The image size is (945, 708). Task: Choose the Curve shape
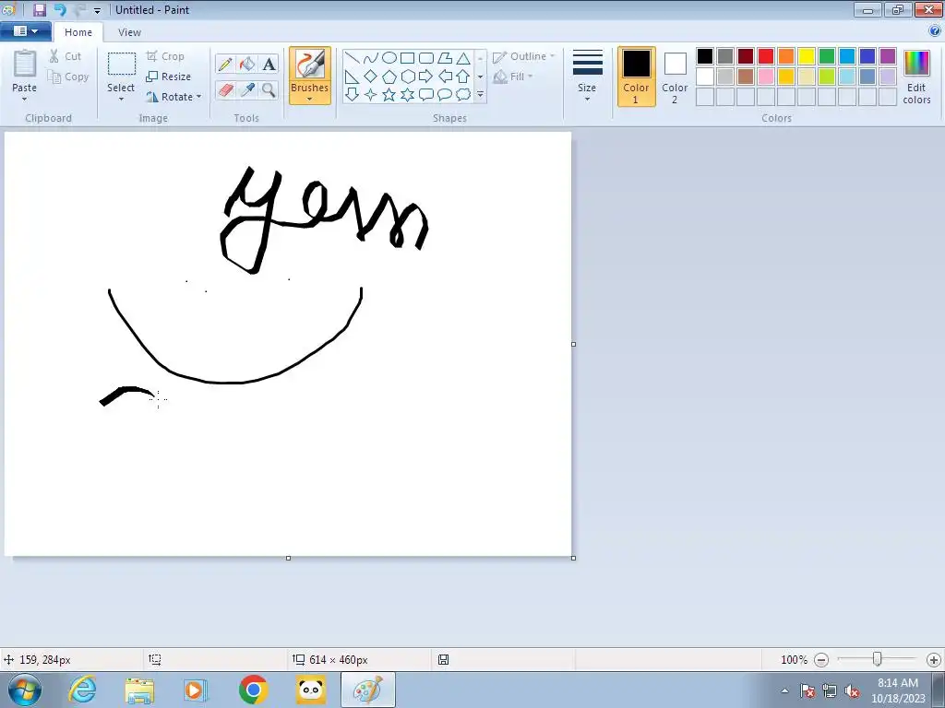(x=371, y=58)
